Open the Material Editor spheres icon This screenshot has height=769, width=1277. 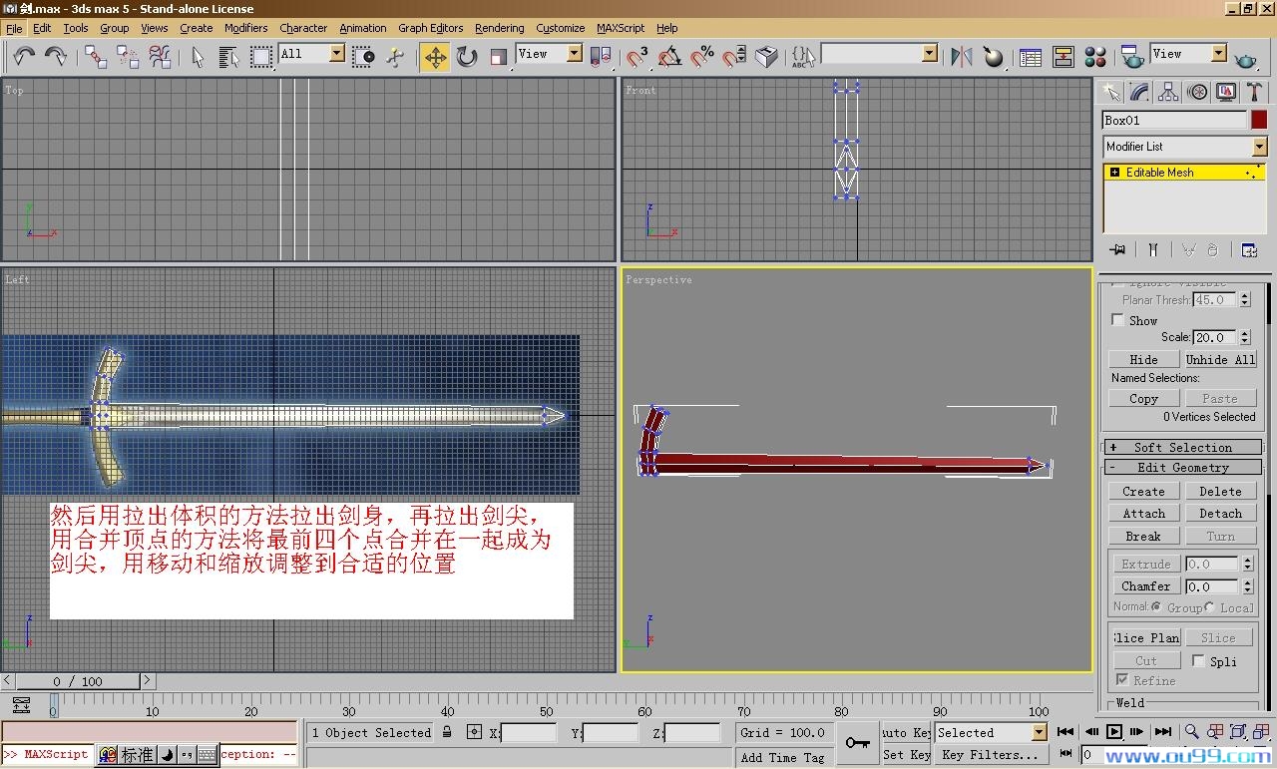1094,57
